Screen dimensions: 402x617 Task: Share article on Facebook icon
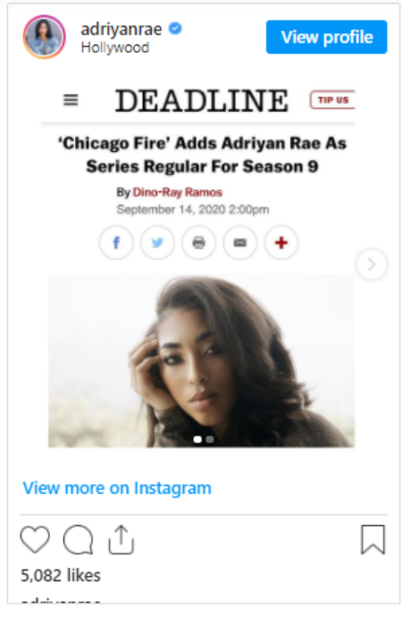tap(116, 243)
